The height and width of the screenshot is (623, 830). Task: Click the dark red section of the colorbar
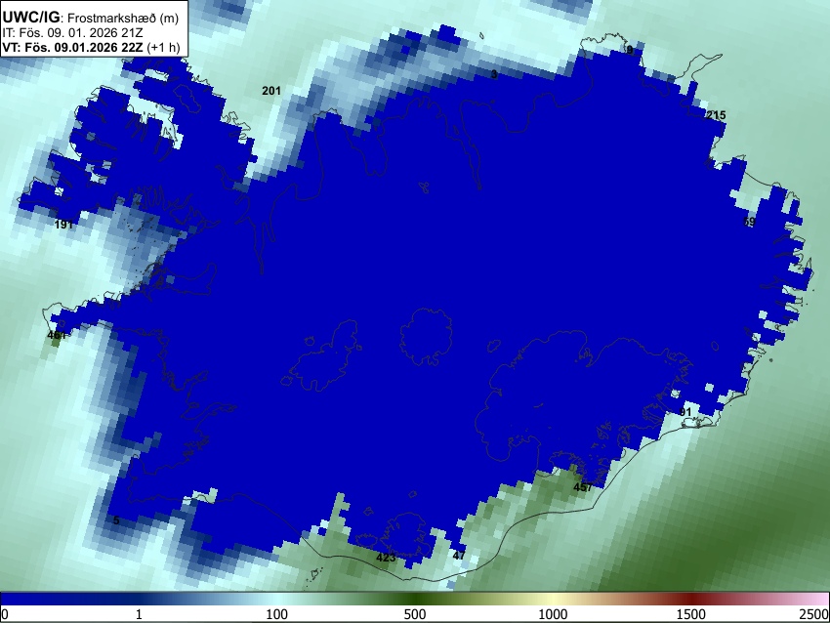coord(690,600)
